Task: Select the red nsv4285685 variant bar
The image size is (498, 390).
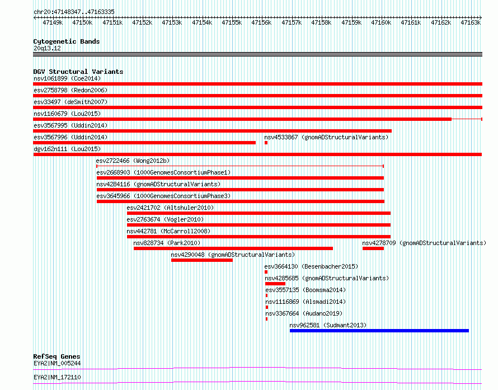Action: pos(275,284)
